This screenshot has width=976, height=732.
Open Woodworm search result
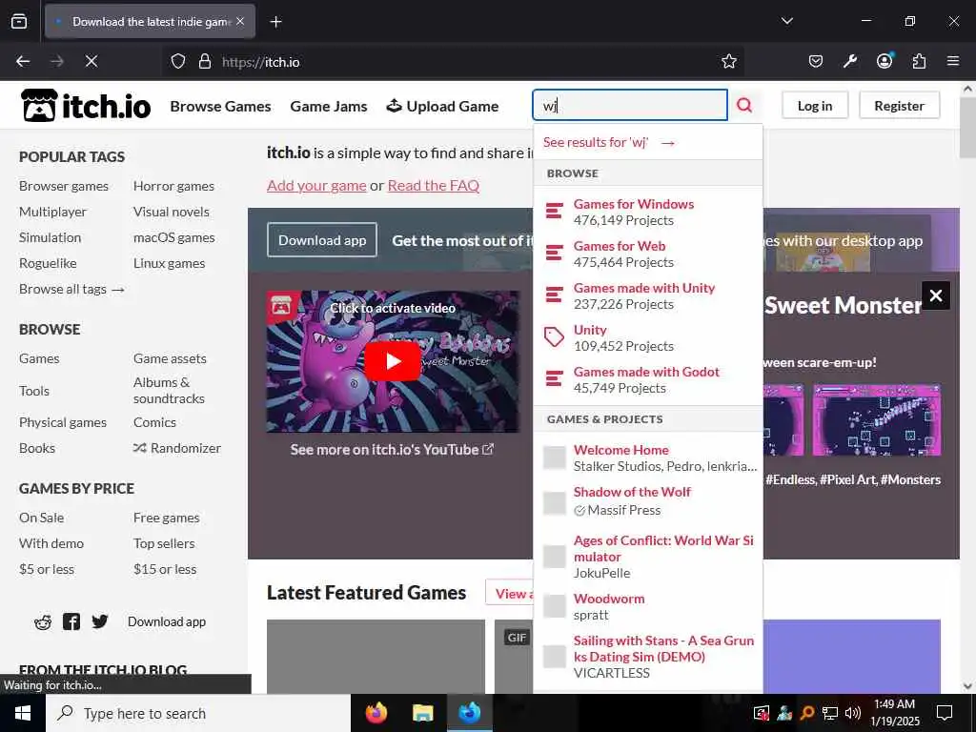[648, 607]
